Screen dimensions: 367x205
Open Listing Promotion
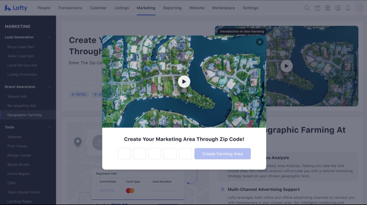click(x=22, y=75)
